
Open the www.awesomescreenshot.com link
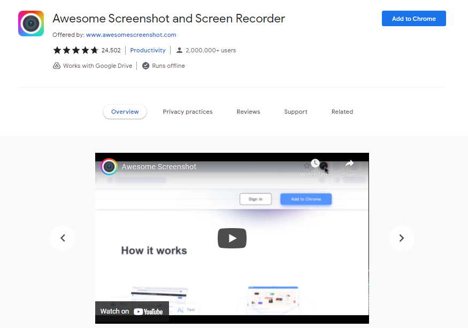tap(131, 35)
